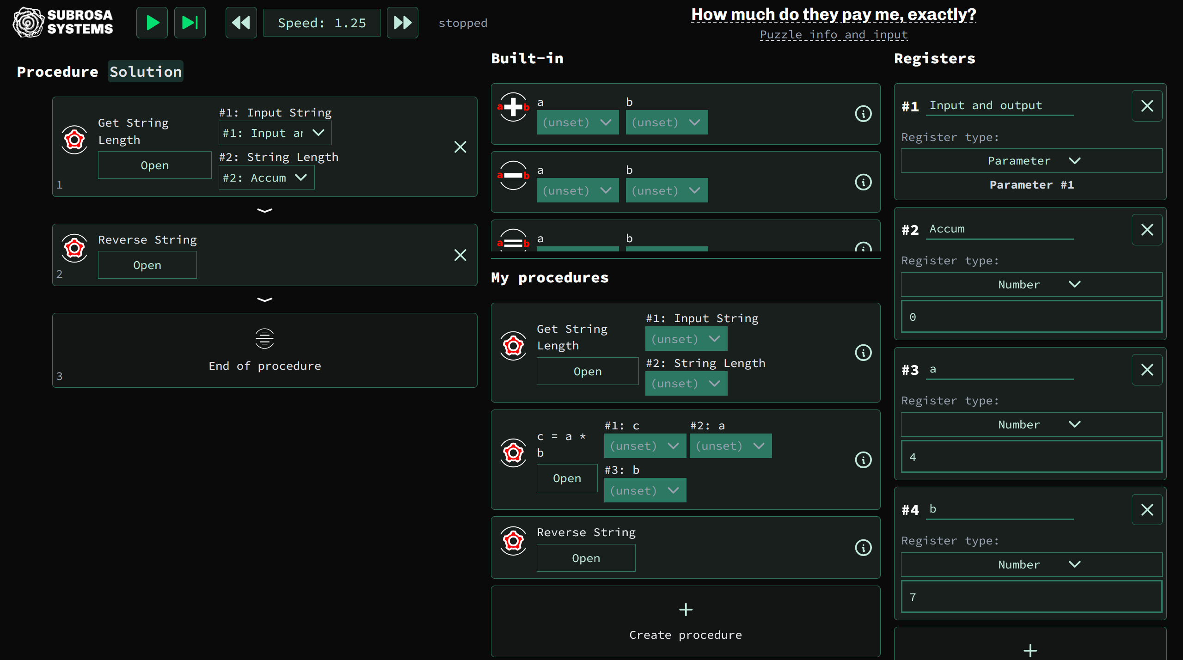Switch to the Solution tab
This screenshot has width=1183, height=660.
pyautogui.click(x=145, y=72)
